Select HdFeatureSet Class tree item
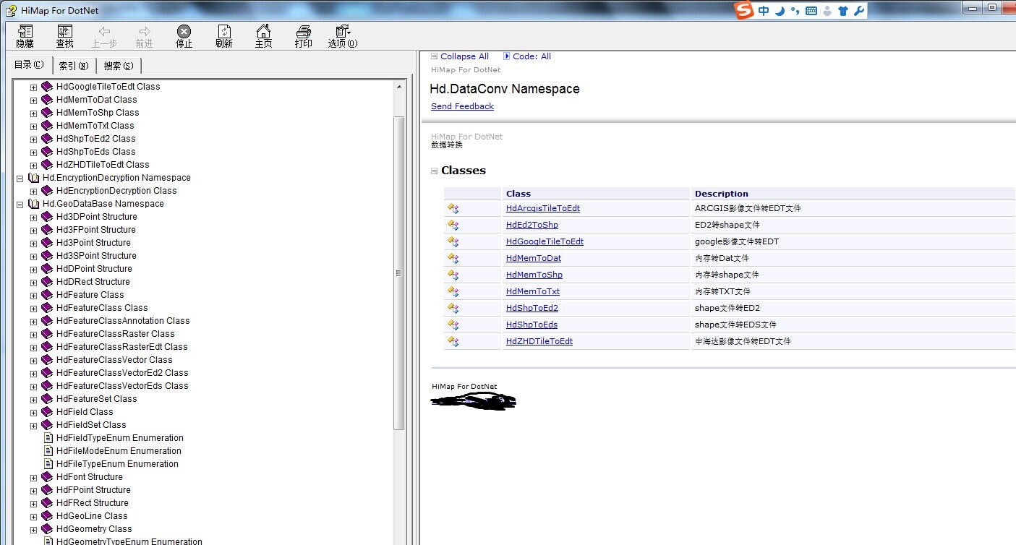 coord(96,399)
